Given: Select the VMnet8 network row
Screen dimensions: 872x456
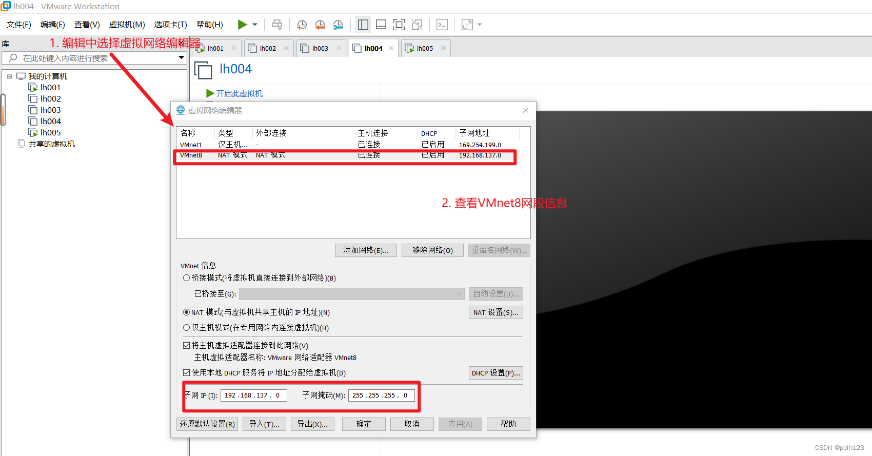Looking at the screenshot, I should pyautogui.click(x=349, y=155).
